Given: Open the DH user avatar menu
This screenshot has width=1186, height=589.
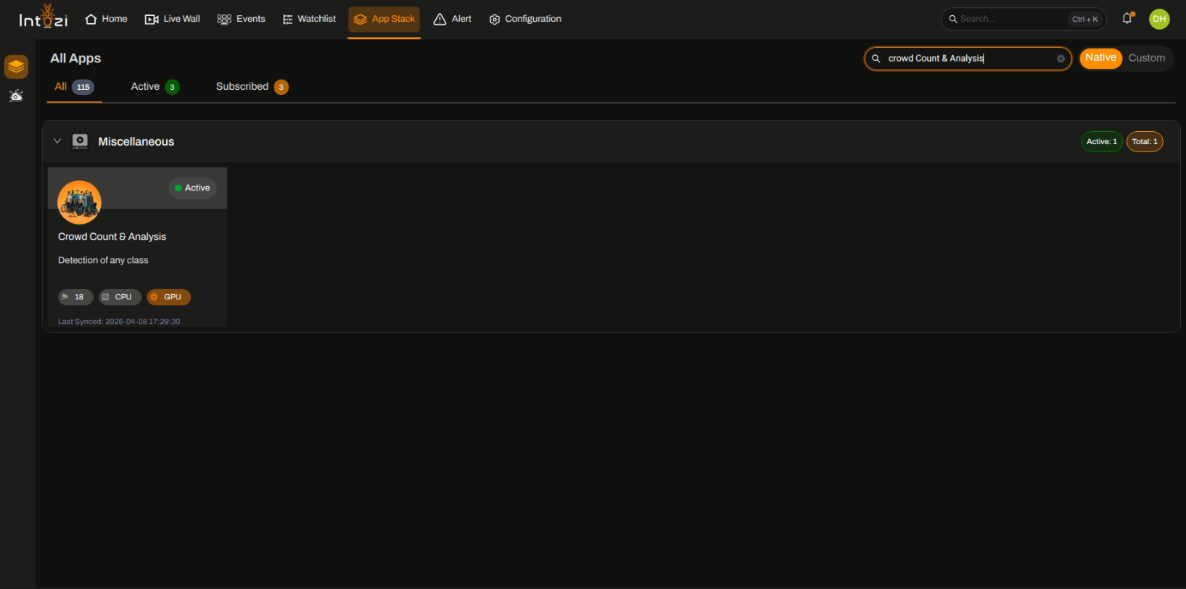Looking at the screenshot, I should click(x=1159, y=19).
